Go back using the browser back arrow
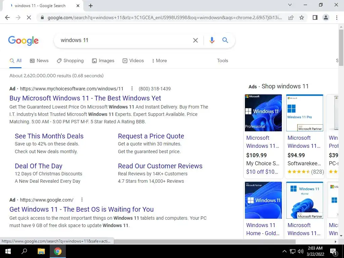 point(7,17)
